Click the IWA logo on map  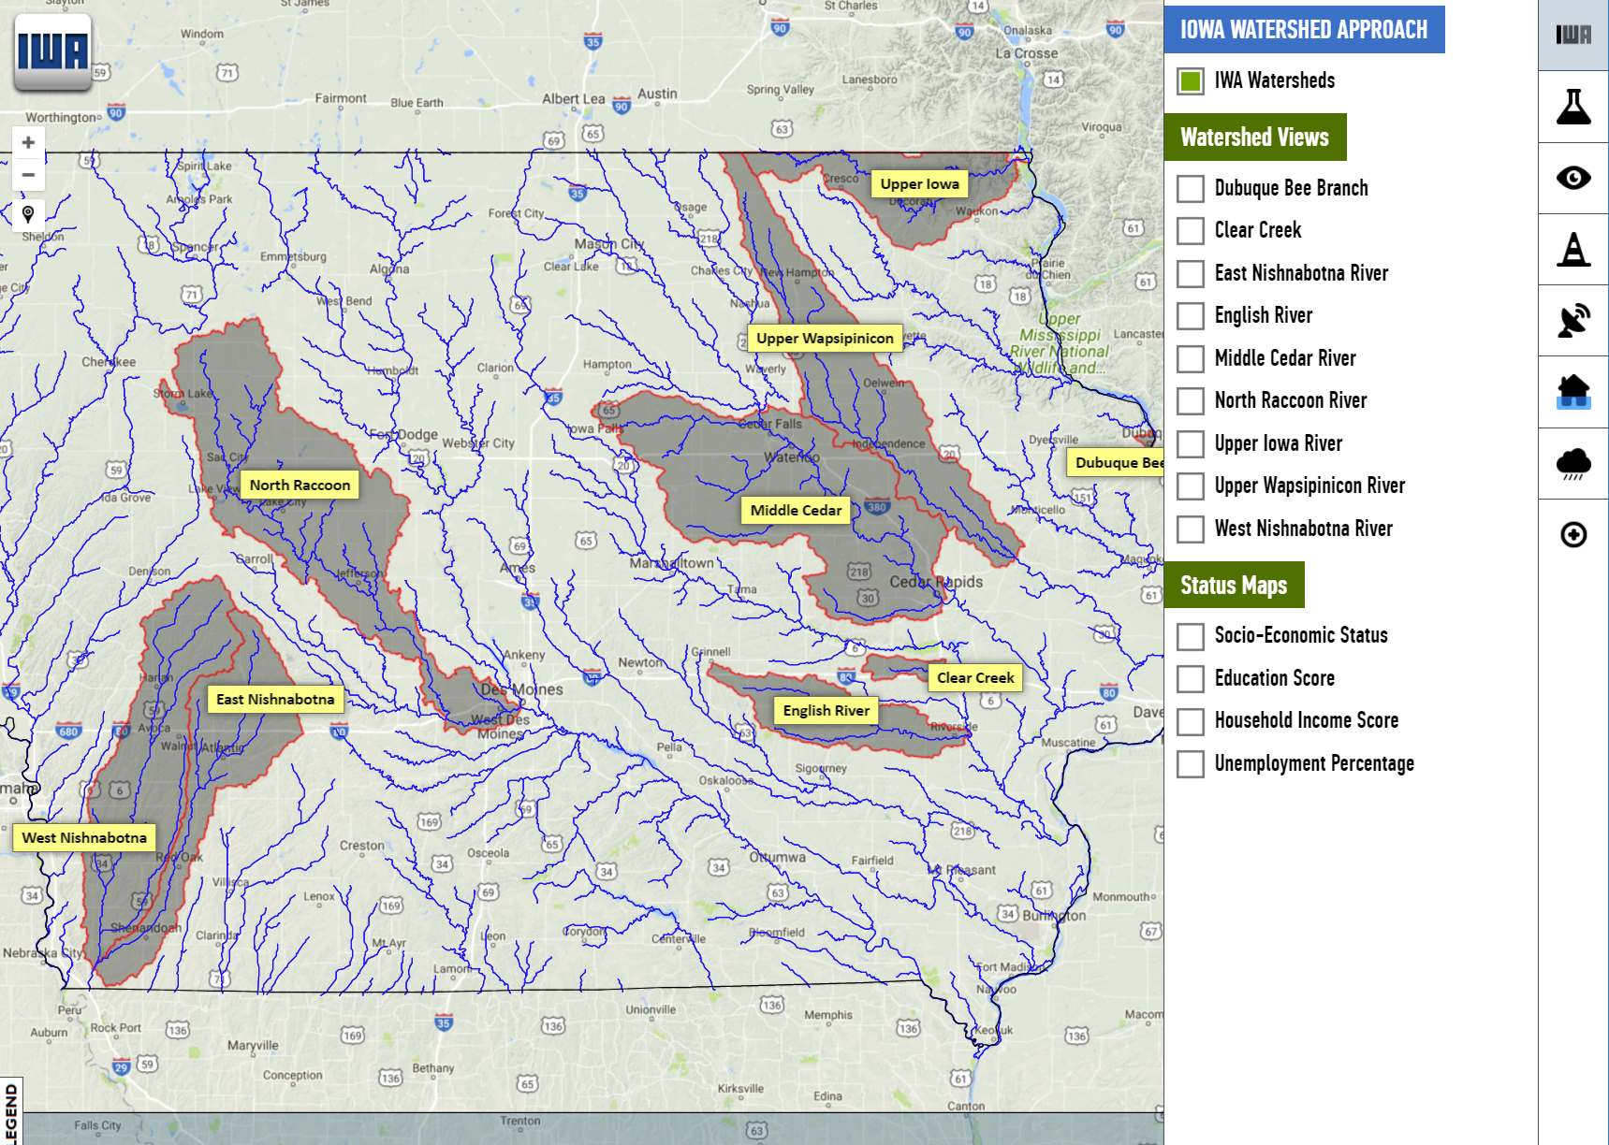[52, 51]
